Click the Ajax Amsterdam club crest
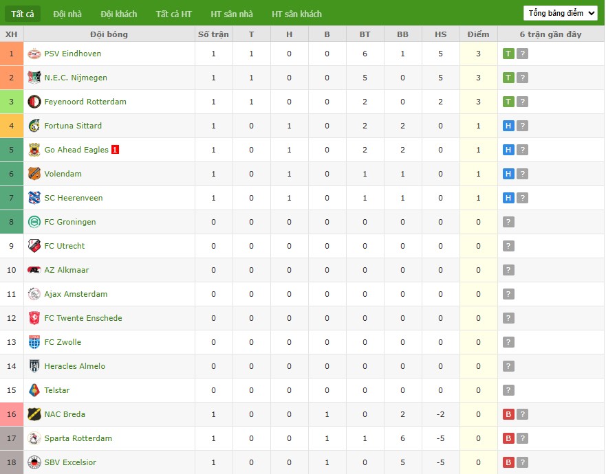 [34, 294]
